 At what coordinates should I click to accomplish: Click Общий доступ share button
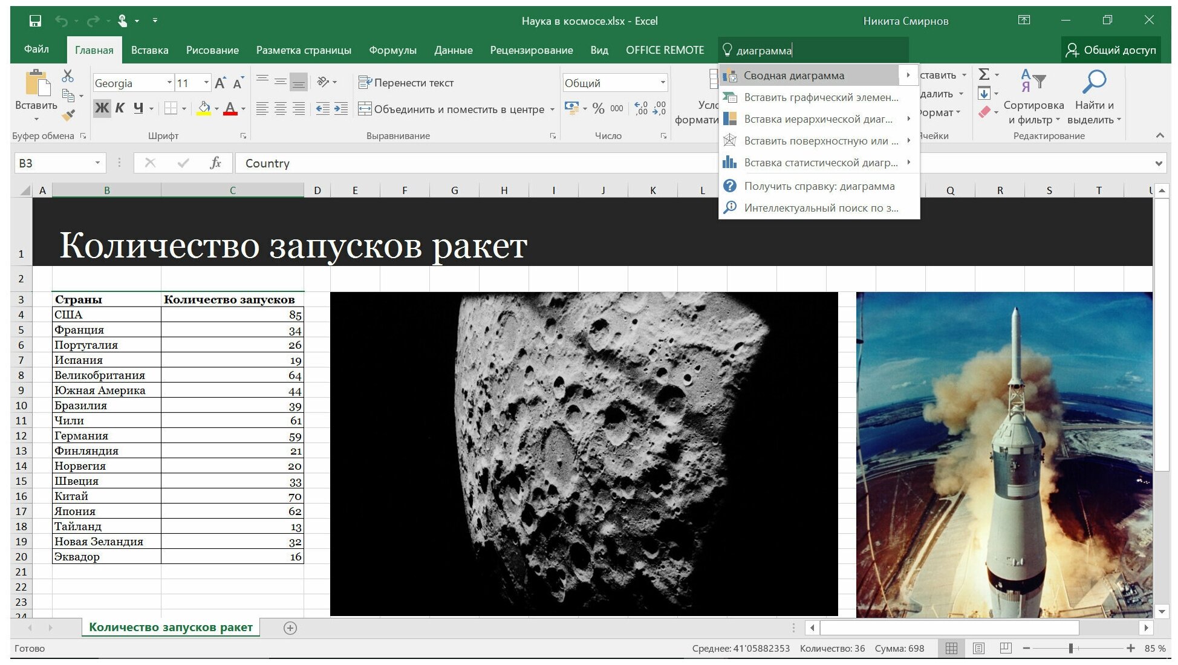(1111, 50)
